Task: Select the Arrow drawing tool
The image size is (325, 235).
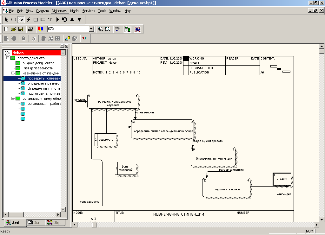Action: pos(21,20)
